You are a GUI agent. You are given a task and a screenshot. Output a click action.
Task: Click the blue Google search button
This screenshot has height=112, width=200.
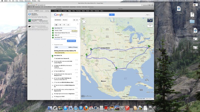pos(112,15)
